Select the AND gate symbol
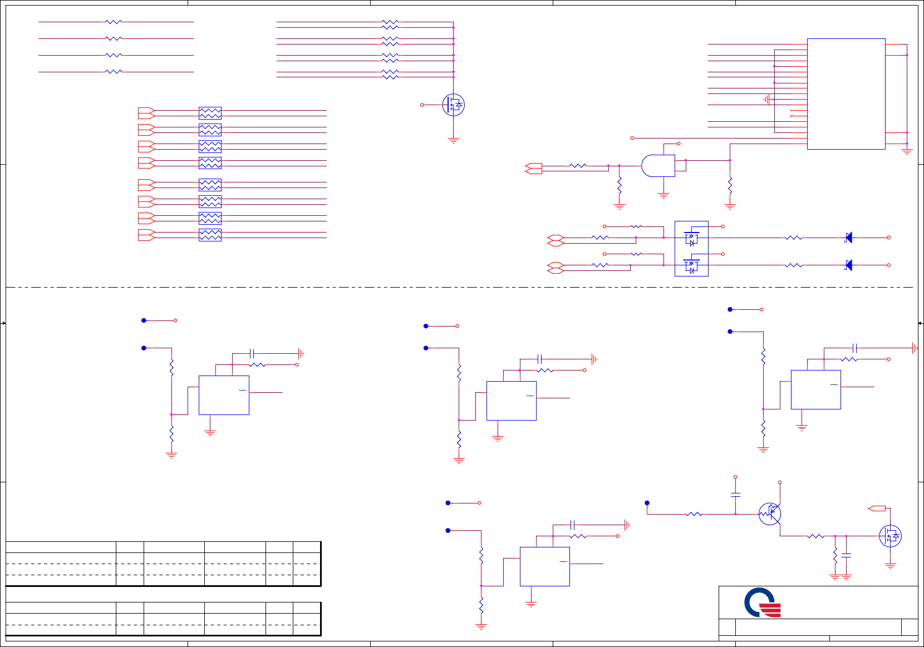This screenshot has width=924, height=647. 658,166
